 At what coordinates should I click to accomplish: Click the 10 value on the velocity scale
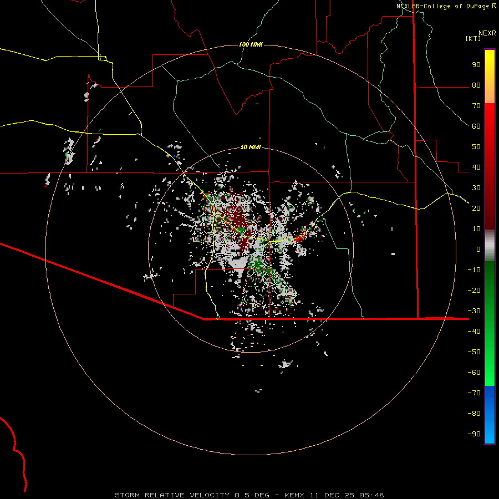(476, 229)
